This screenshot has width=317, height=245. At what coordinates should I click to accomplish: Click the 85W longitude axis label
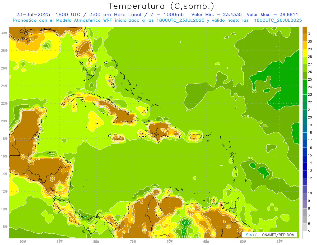click(x=59, y=241)
